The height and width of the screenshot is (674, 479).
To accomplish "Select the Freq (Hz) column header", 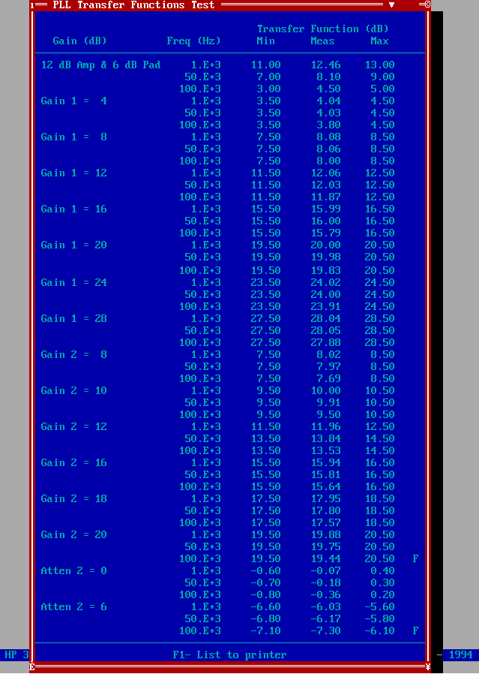I will [x=193, y=41].
